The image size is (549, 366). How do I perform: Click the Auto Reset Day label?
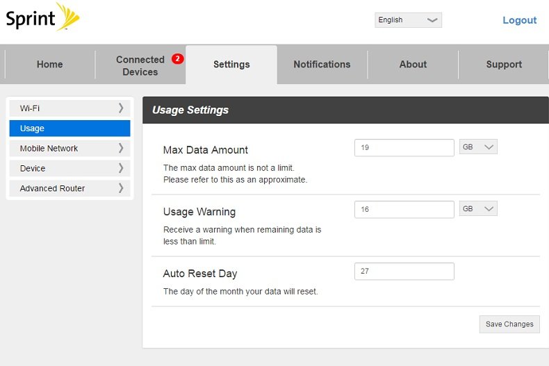pos(200,274)
